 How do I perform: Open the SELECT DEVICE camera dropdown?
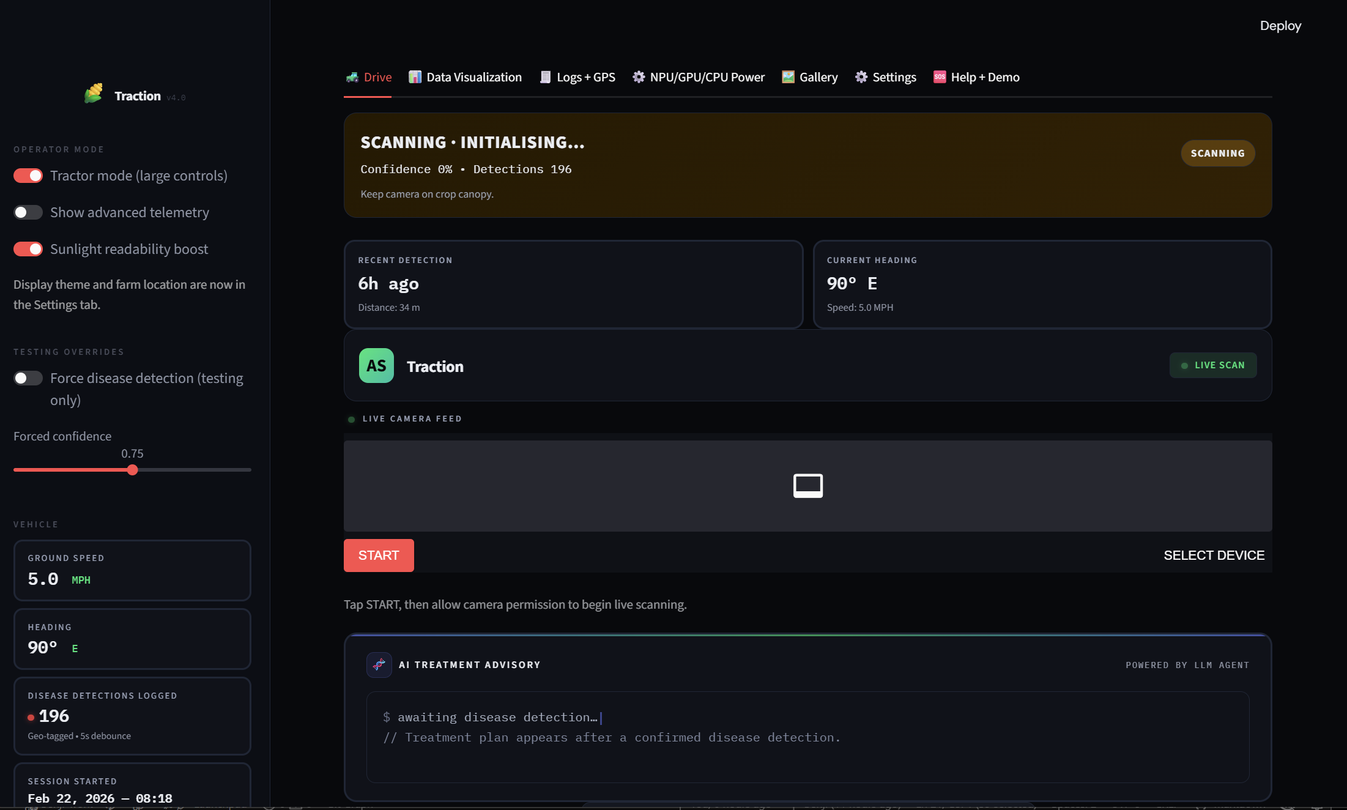point(1214,555)
